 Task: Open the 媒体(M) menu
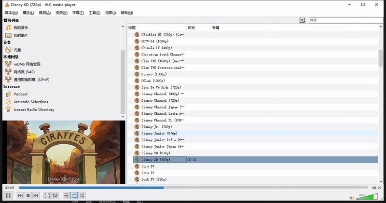pos(11,13)
